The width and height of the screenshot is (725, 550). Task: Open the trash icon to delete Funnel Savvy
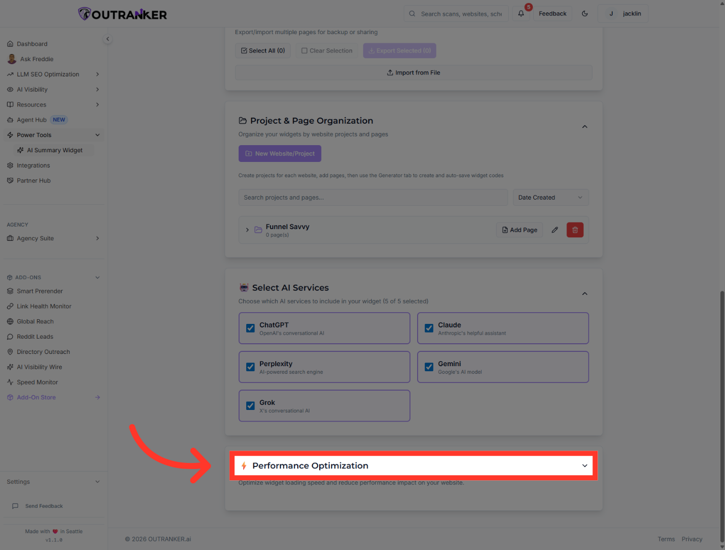click(575, 230)
